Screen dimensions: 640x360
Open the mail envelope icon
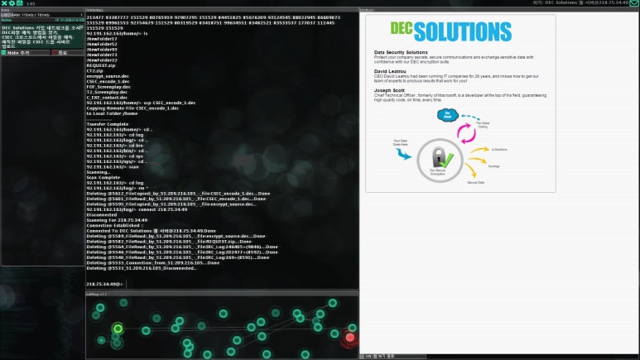[x=634, y=2]
